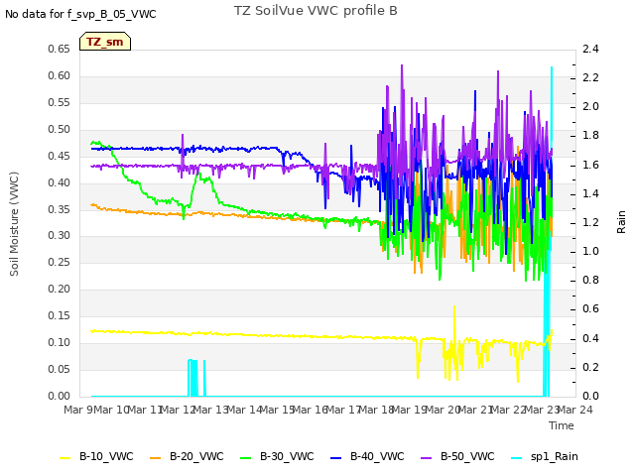Click the Time axis label

click(562, 425)
